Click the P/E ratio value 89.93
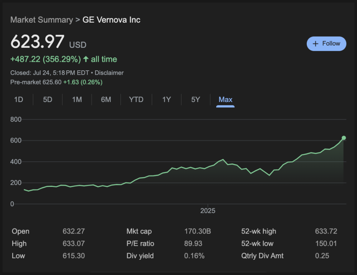 (193, 244)
